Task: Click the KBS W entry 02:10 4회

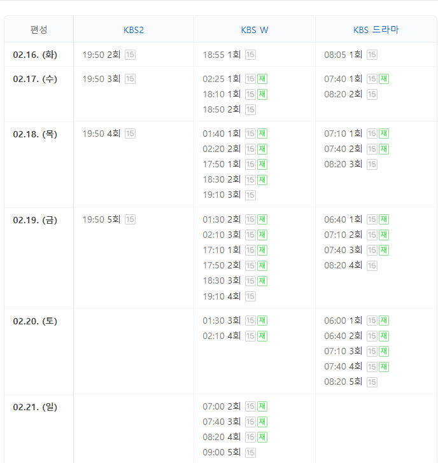Action: coord(222,336)
